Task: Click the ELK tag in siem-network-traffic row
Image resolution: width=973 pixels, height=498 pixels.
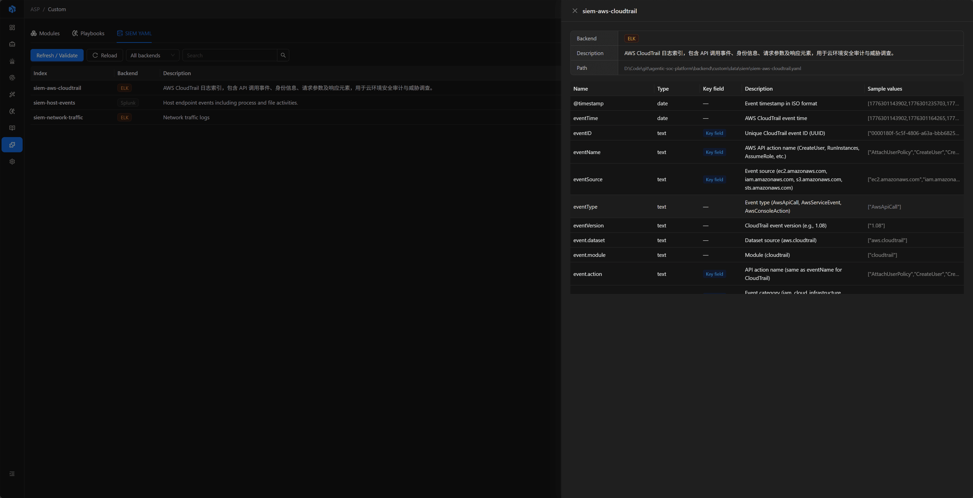Action: tap(125, 117)
